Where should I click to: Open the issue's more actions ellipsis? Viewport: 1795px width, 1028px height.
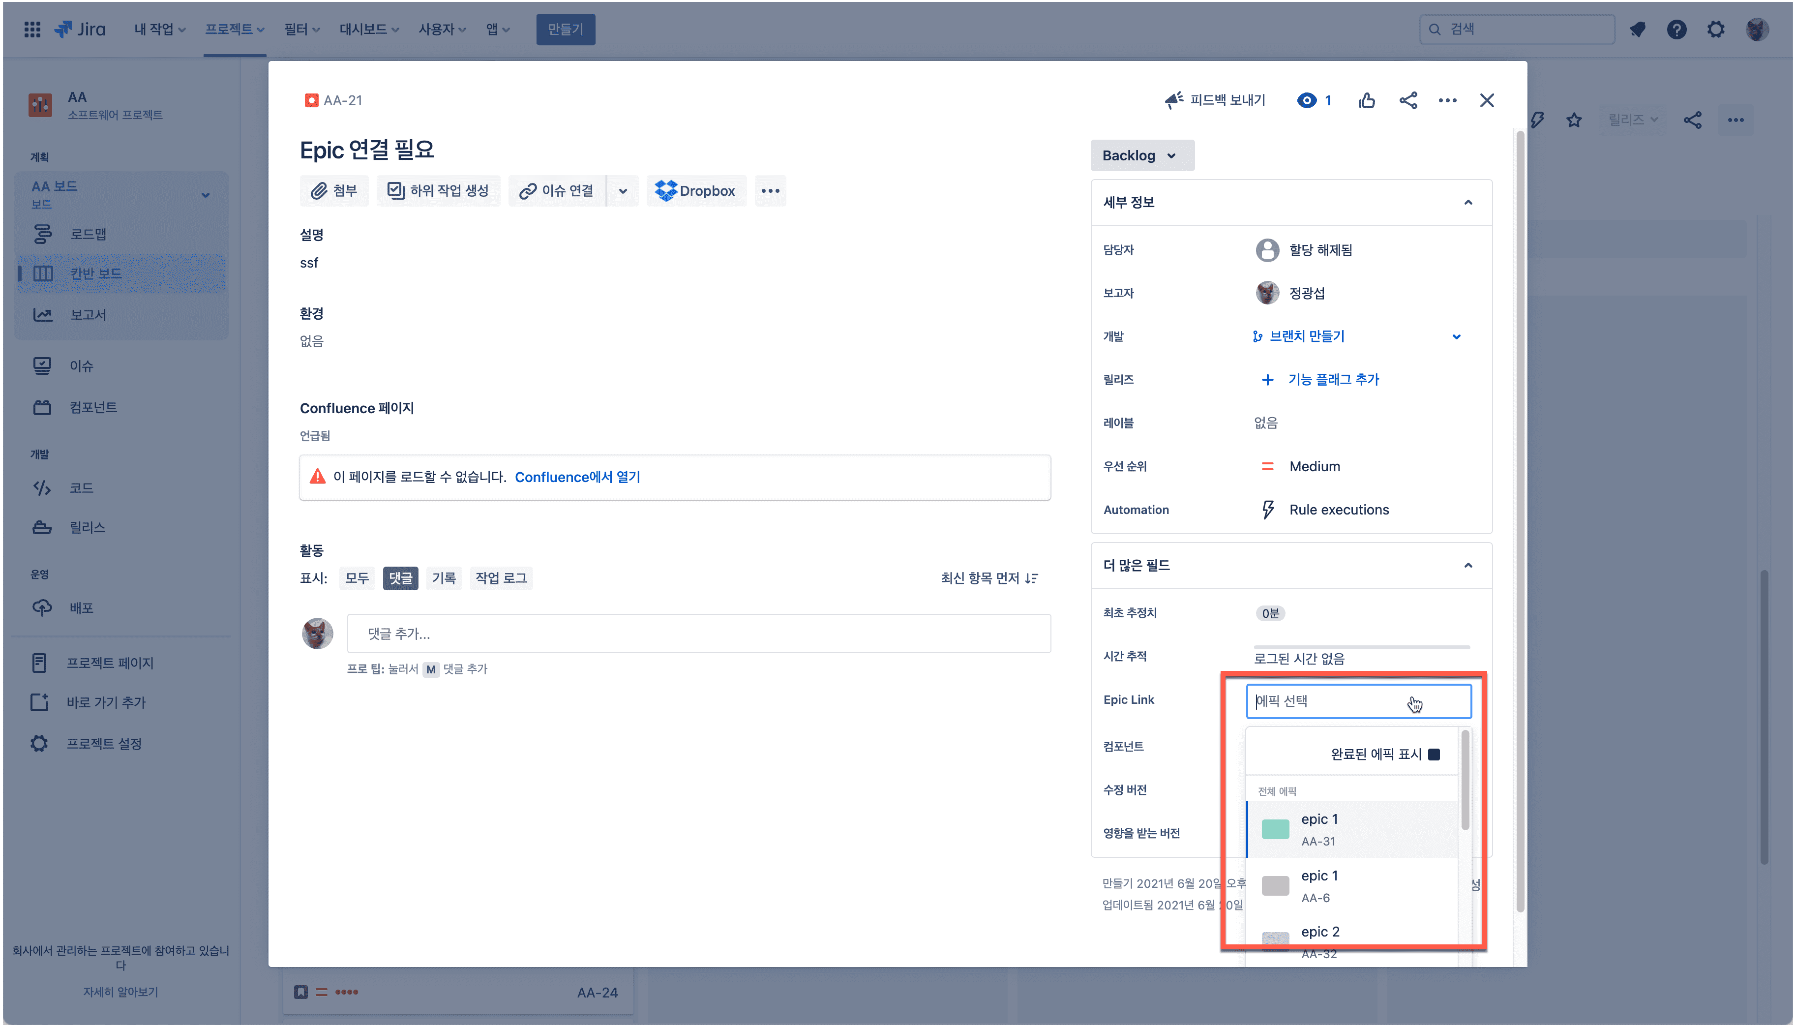pyautogui.click(x=1447, y=100)
